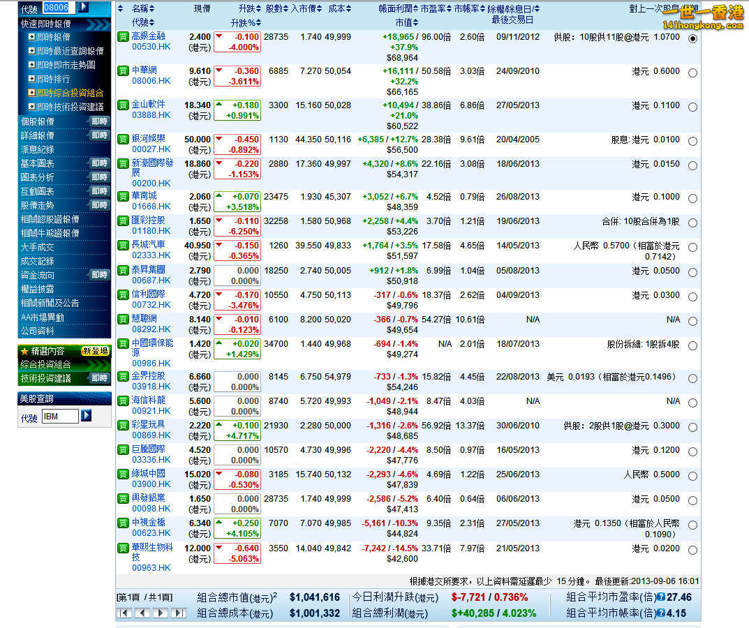
Task: Click the 即時 badge beside 個股報價
Action: pyautogui.click(x=99, y=121)
